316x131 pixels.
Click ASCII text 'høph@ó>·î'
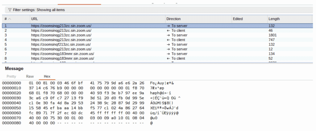coord(160,93)
